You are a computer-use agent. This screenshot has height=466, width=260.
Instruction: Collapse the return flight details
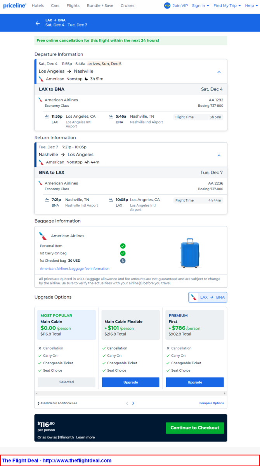pyautogui.click(x=219, y=155)
